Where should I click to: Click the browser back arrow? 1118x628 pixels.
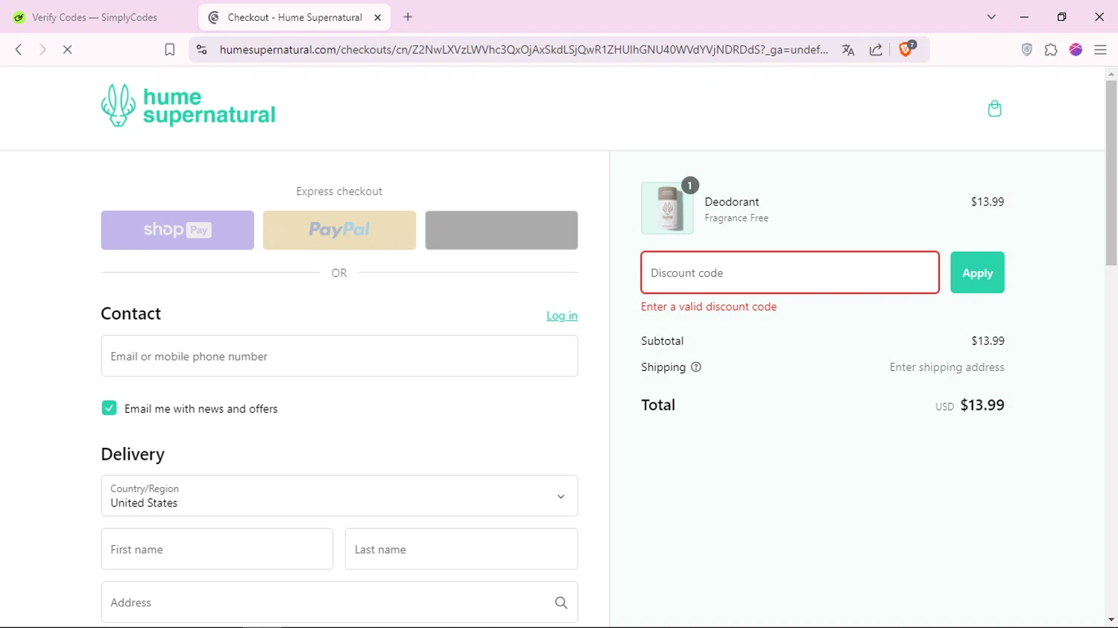pyautogui.click(x=19, y=49)
